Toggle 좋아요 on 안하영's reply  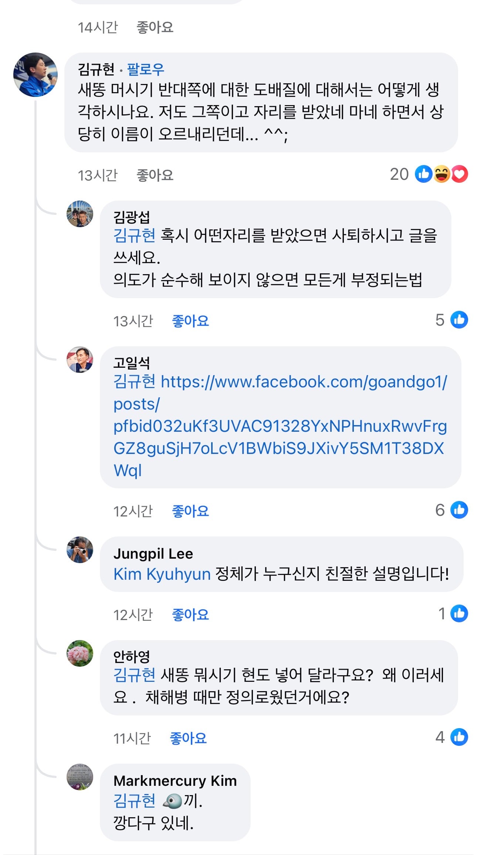188,738
